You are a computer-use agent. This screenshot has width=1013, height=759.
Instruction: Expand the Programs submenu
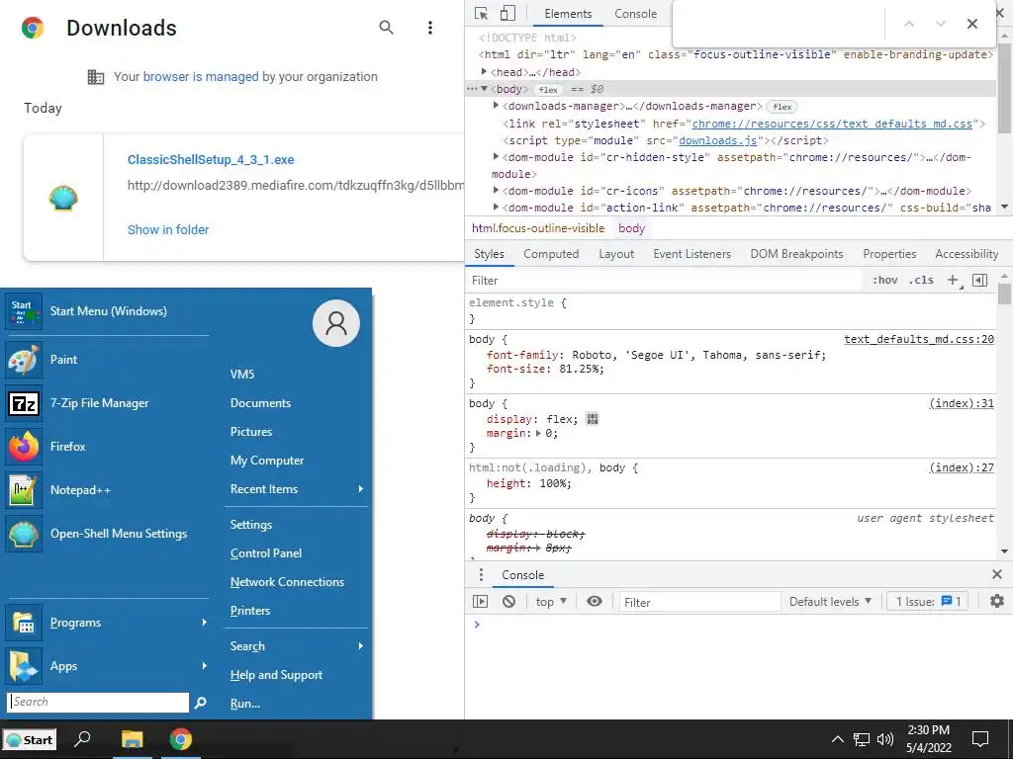pyautogui.click(x=107, y=623)
